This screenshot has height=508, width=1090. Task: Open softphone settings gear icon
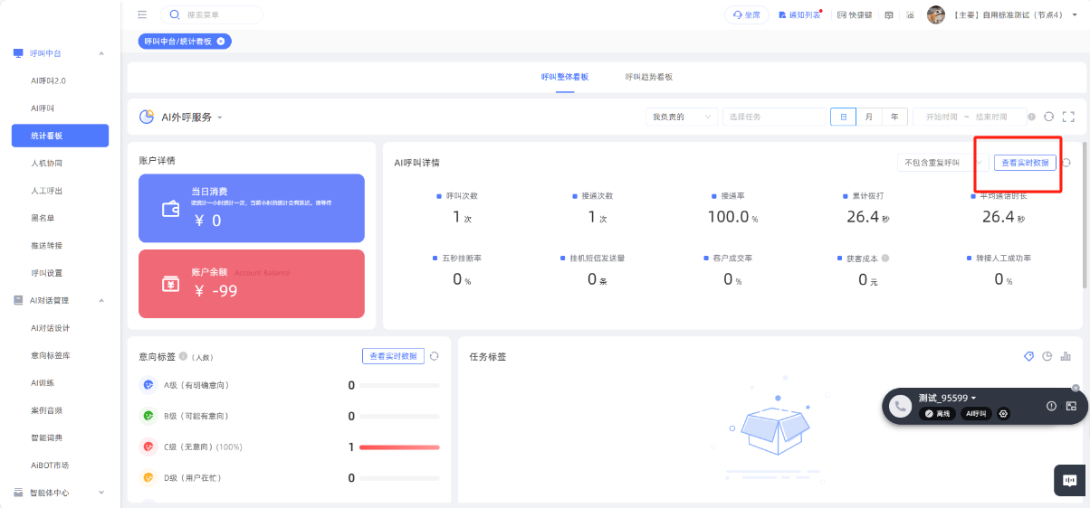[1003, 413]
